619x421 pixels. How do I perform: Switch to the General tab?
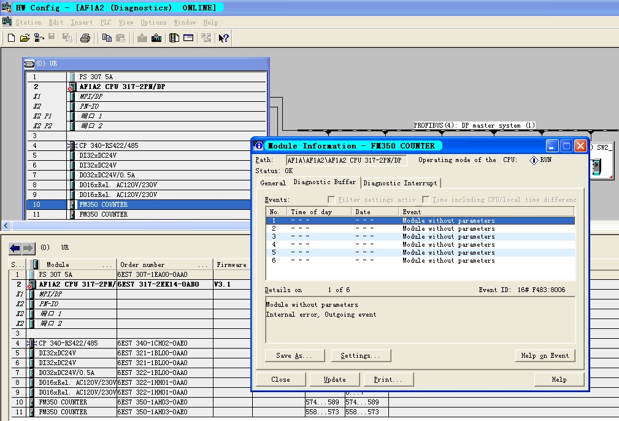coord(273,183)
